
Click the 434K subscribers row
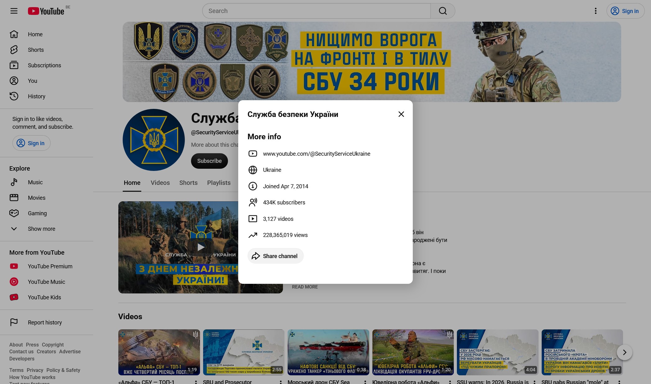pos(325,203)
